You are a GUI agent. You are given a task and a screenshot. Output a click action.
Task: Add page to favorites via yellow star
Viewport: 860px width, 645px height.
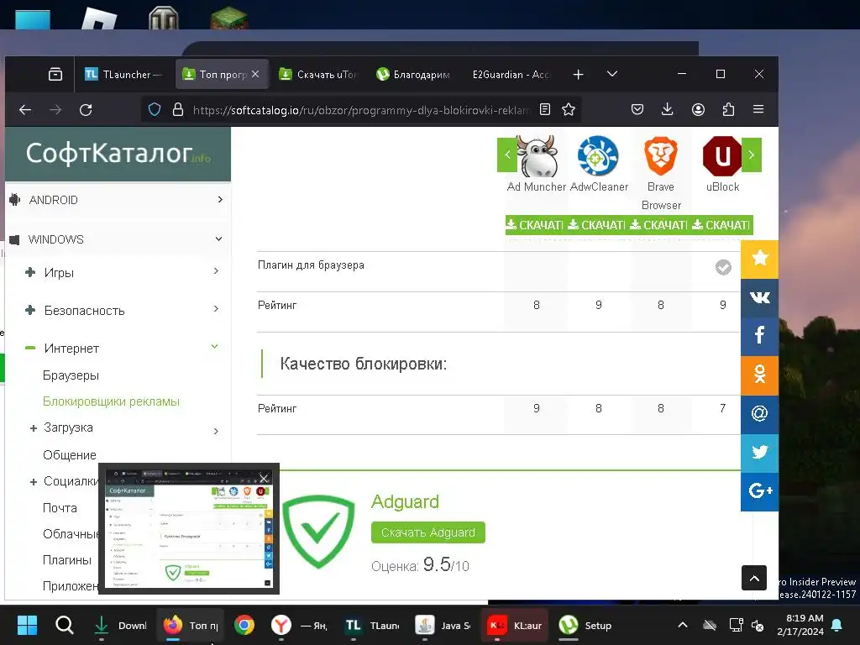[x=759, y=259]
